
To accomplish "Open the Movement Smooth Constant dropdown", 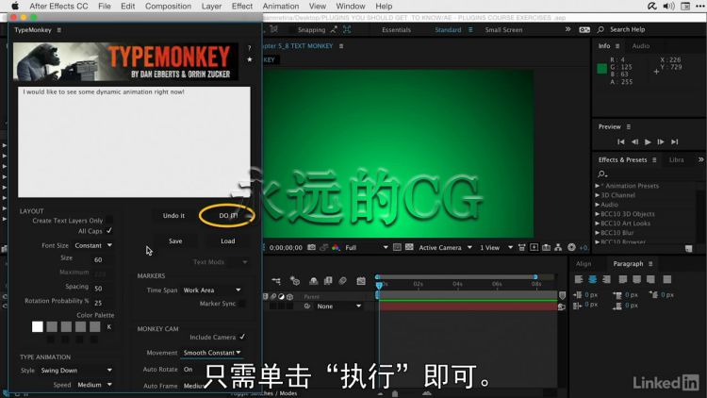I will (x=212, y=353).
